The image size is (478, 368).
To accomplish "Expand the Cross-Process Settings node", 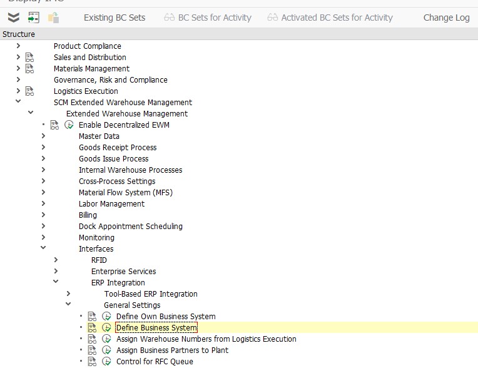I will [x=43, y=181].
